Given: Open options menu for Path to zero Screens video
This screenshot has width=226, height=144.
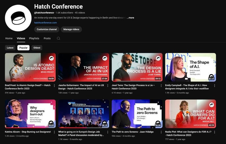Looking at the screenshot, I should click(161, 132).
